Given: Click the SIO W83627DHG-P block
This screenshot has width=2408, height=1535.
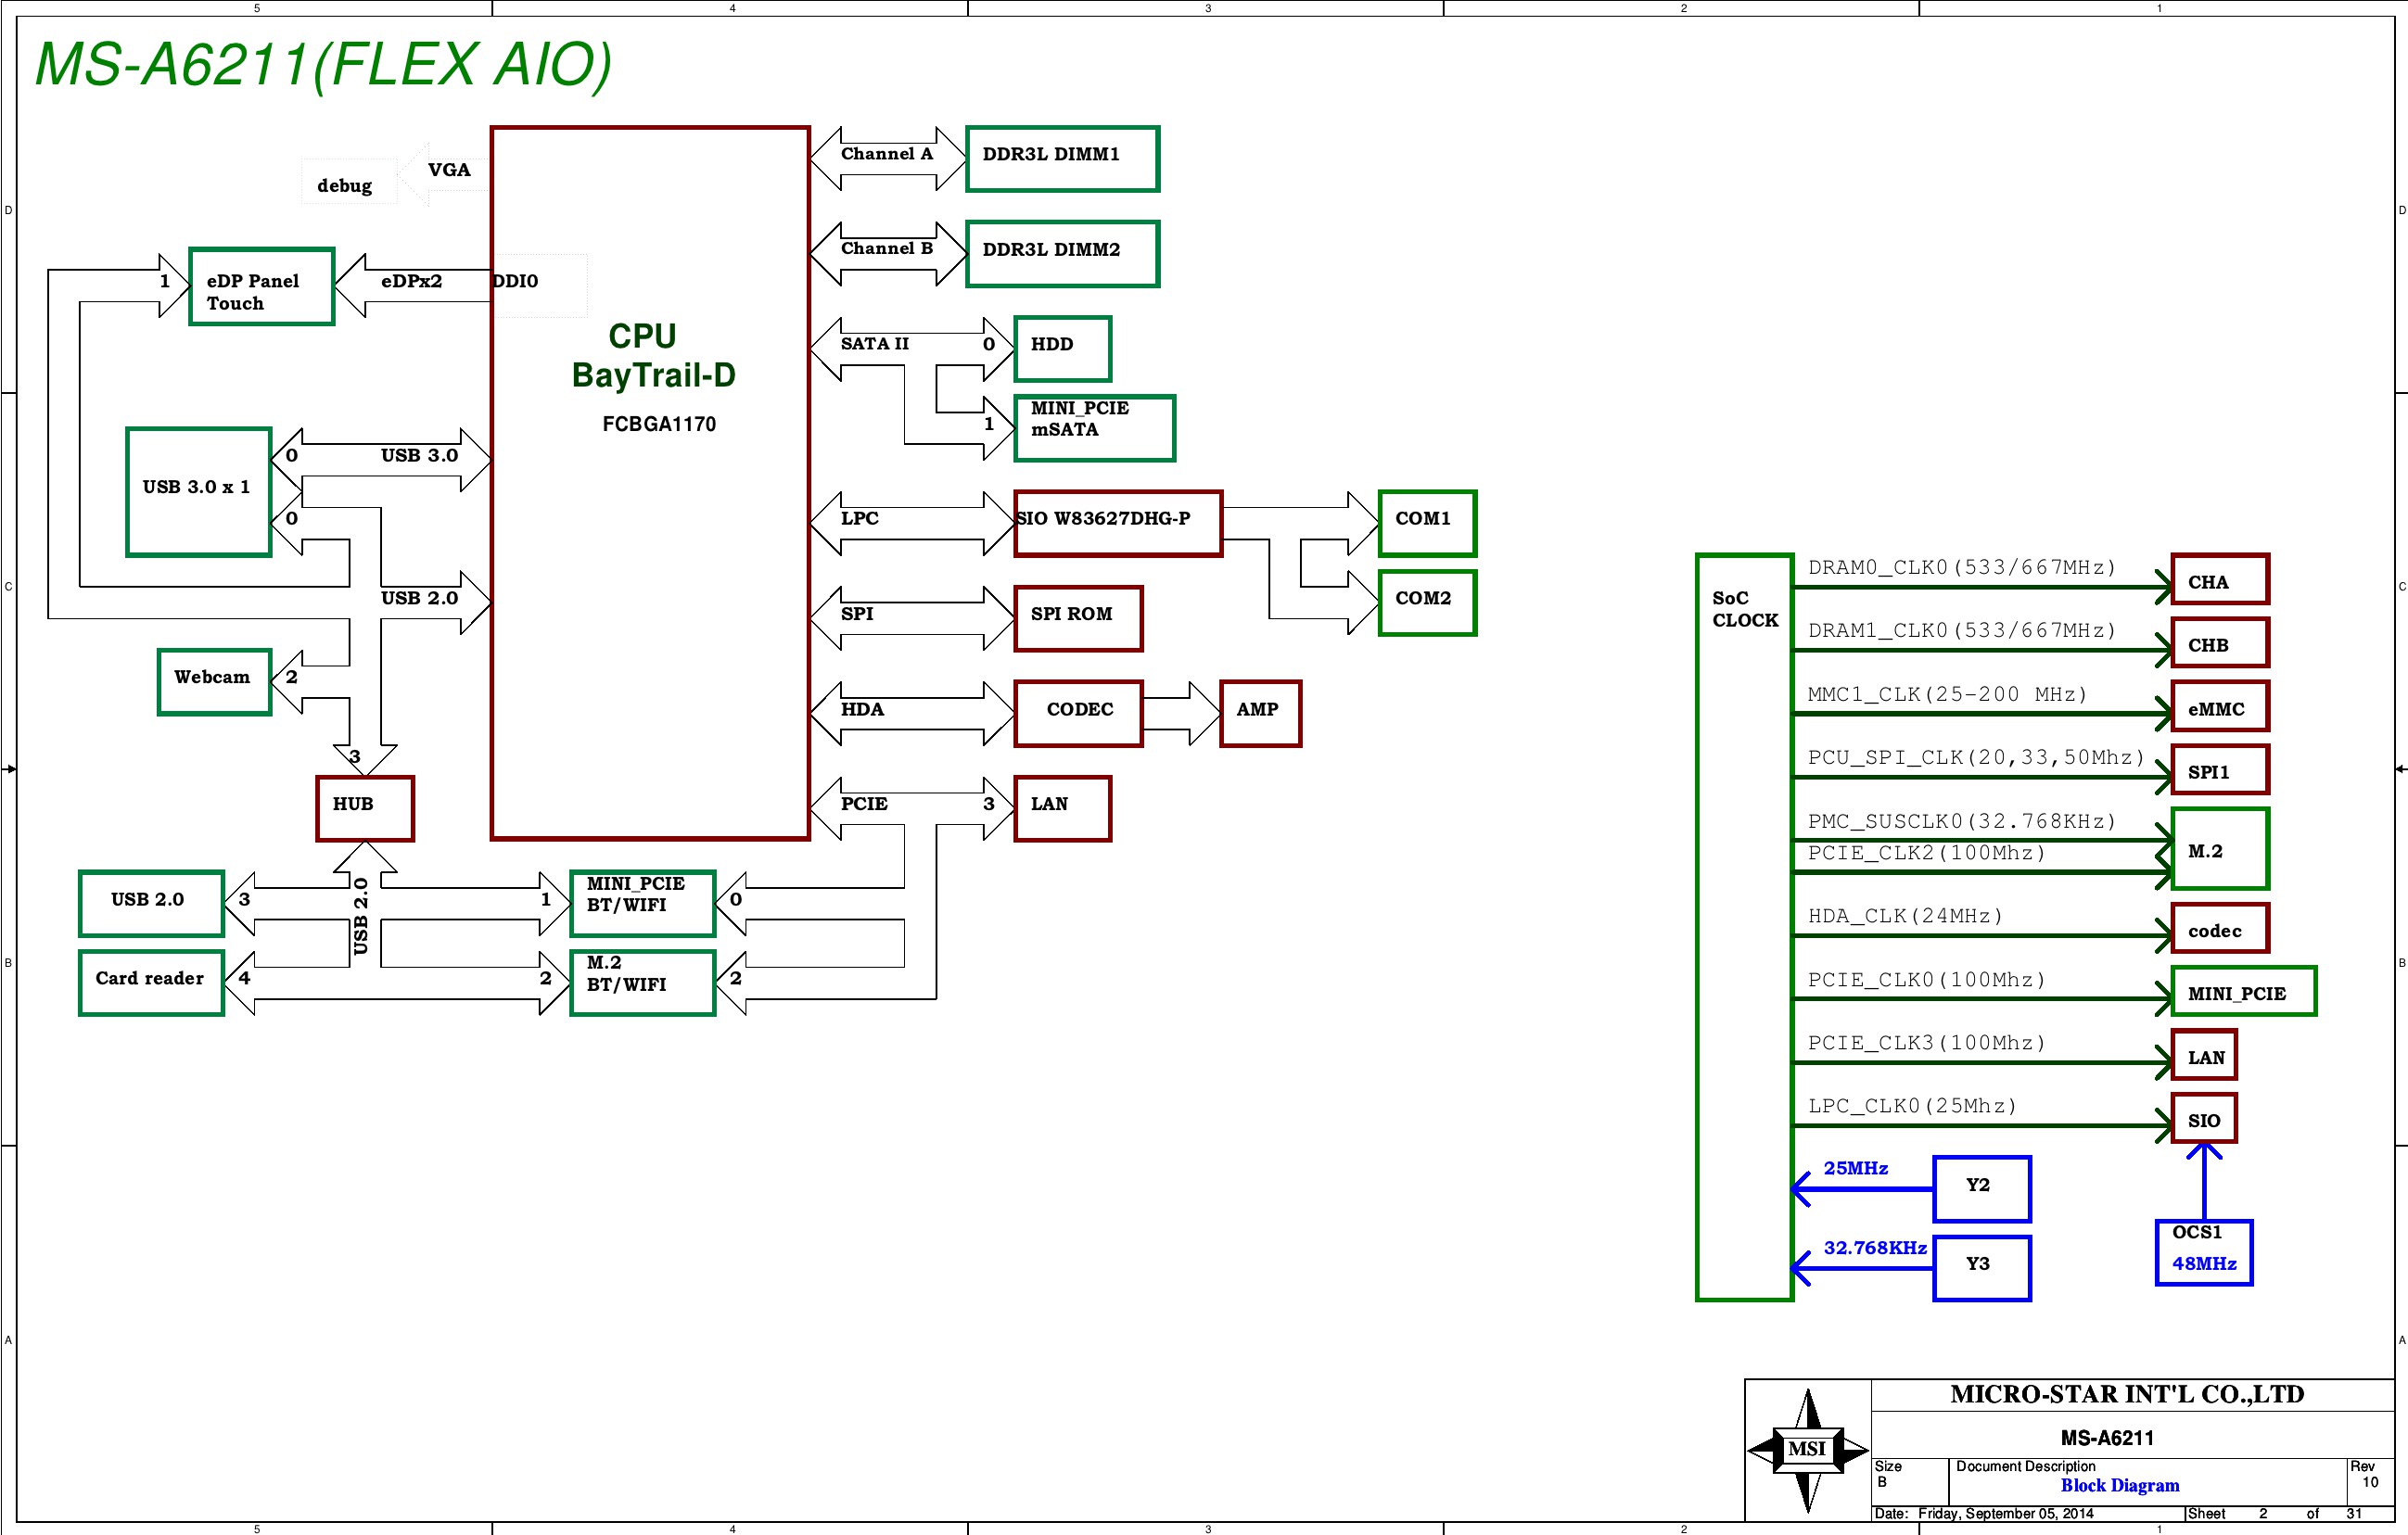Looking at the screenshot, I should 1117,523.
